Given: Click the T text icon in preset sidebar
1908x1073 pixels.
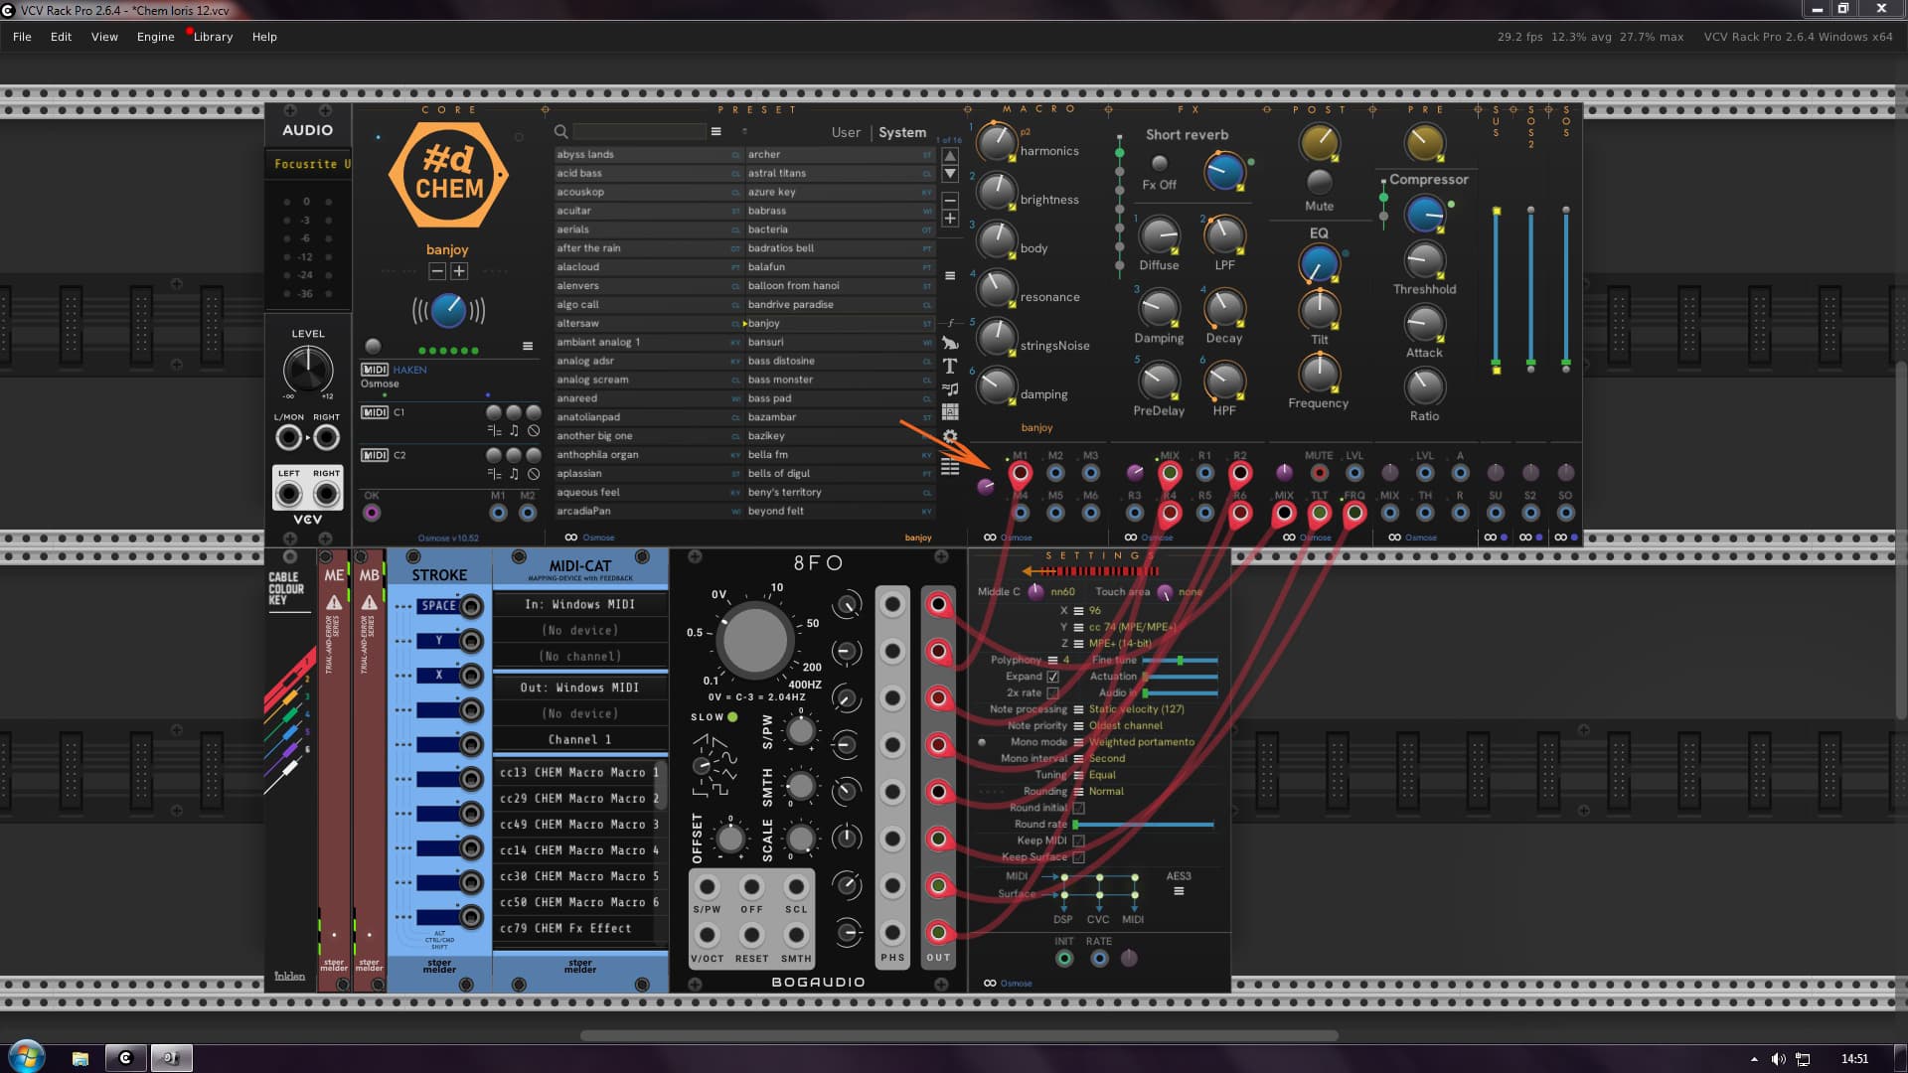Looking at the screenshot, I should pyautogui.click(x=950, y=367).
